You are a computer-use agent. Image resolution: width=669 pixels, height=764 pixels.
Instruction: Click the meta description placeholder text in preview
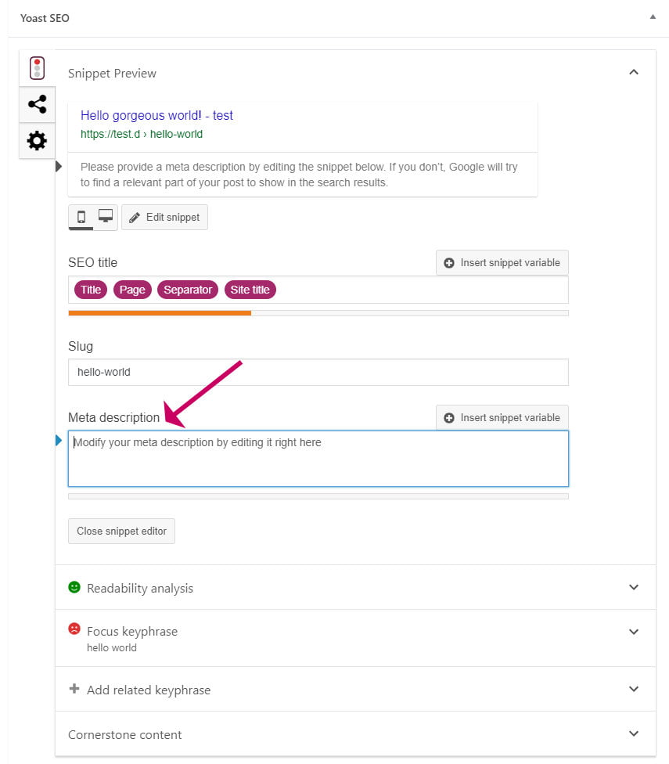click(299, 175)
